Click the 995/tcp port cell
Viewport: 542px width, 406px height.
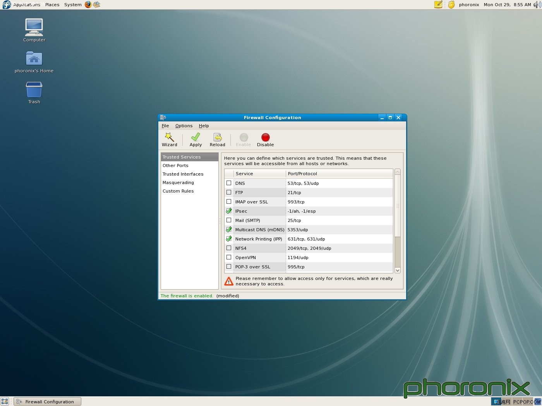point(339,267)
